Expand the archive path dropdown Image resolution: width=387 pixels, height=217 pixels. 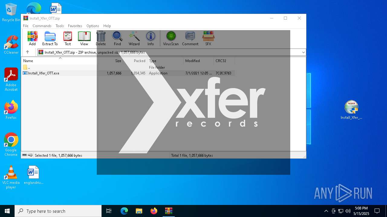click(x=303, y=52)
